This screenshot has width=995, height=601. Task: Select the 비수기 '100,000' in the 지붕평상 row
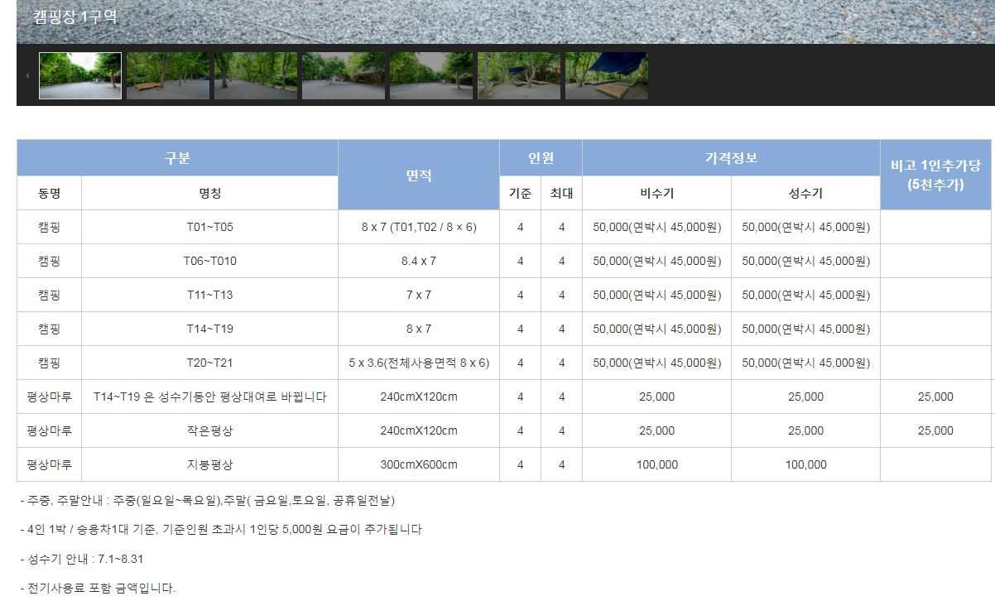[x=656, y=464]
